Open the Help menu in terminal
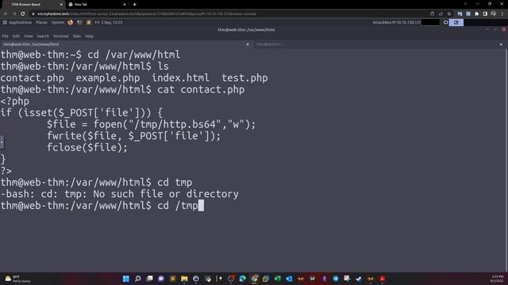508x285 pixels. click(x=89, y=36)
